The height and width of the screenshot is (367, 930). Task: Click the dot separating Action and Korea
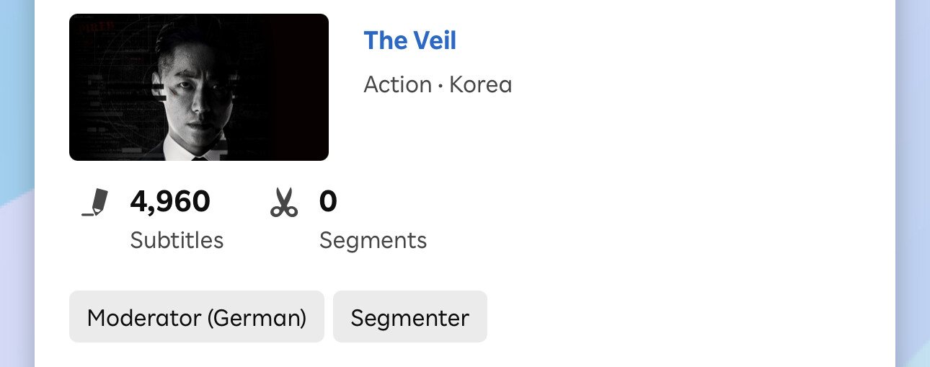tap(440, 86)
